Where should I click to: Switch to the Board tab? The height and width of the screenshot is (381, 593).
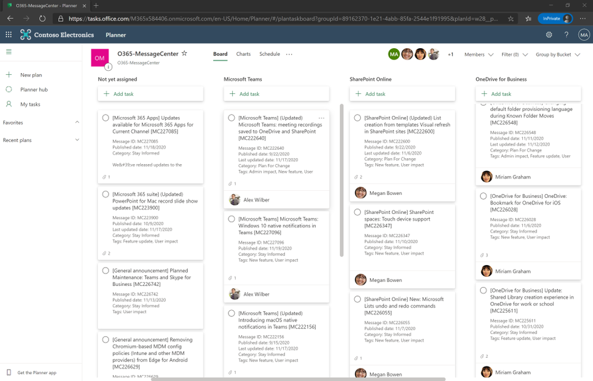[220, 54]
